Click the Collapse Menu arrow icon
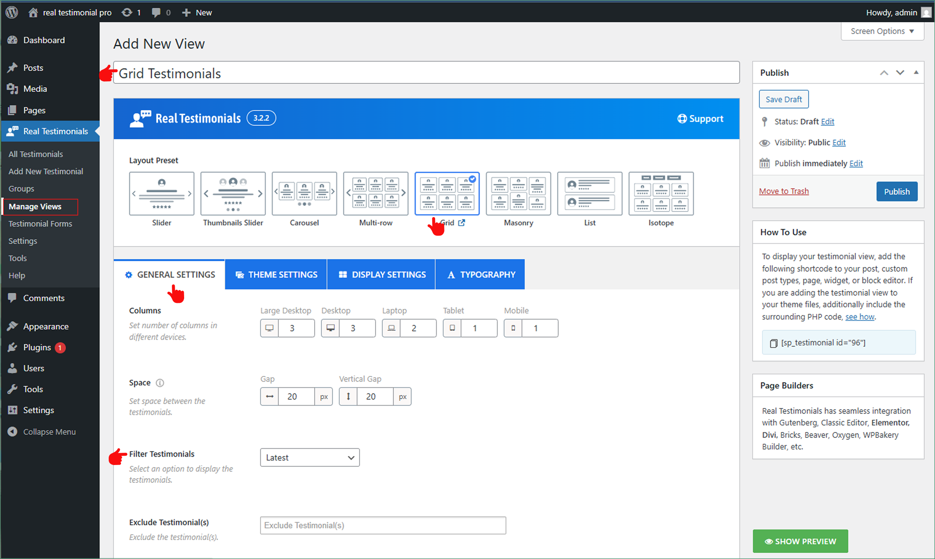This screenshot has width=935, height=559. point(12,431)
